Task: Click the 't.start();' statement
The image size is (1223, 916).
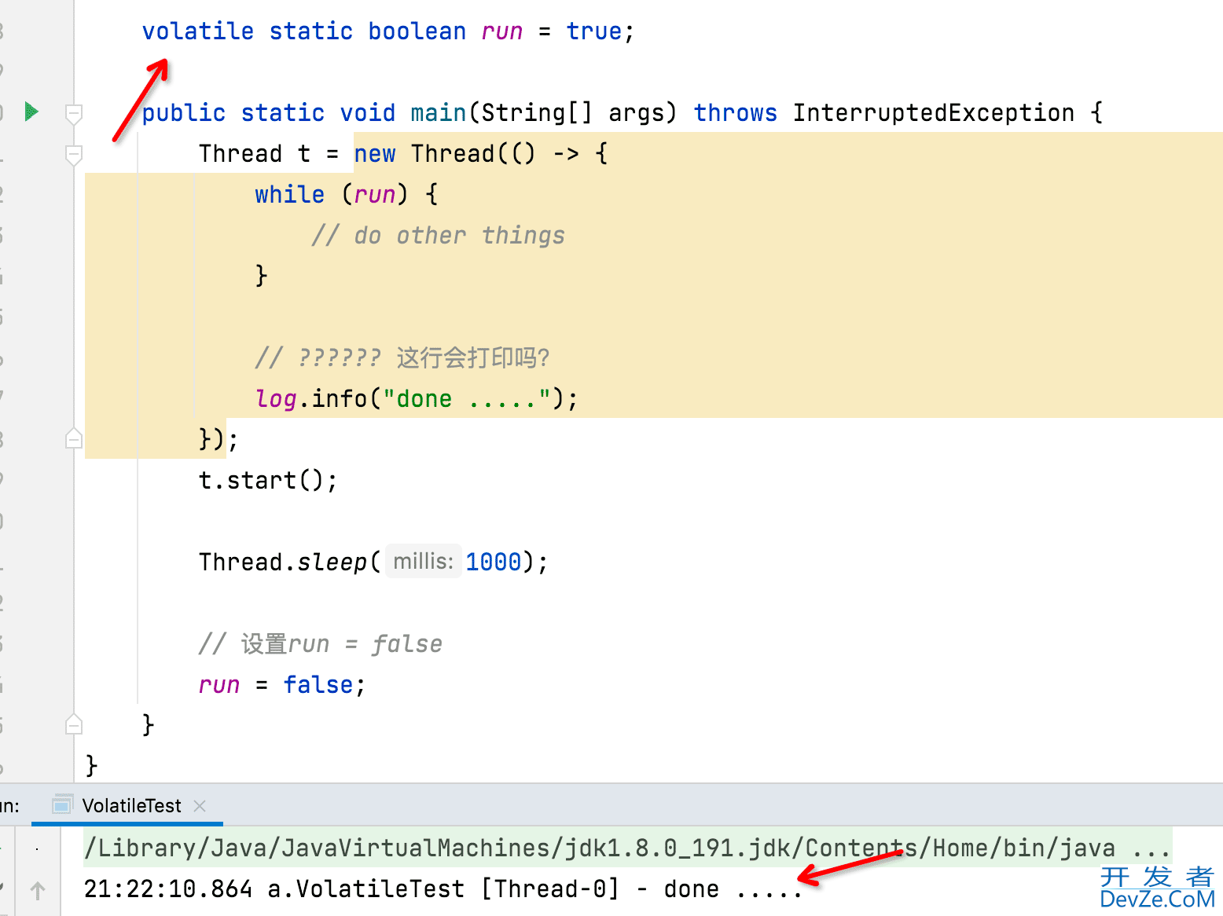Action: click(x=268, y=480)
